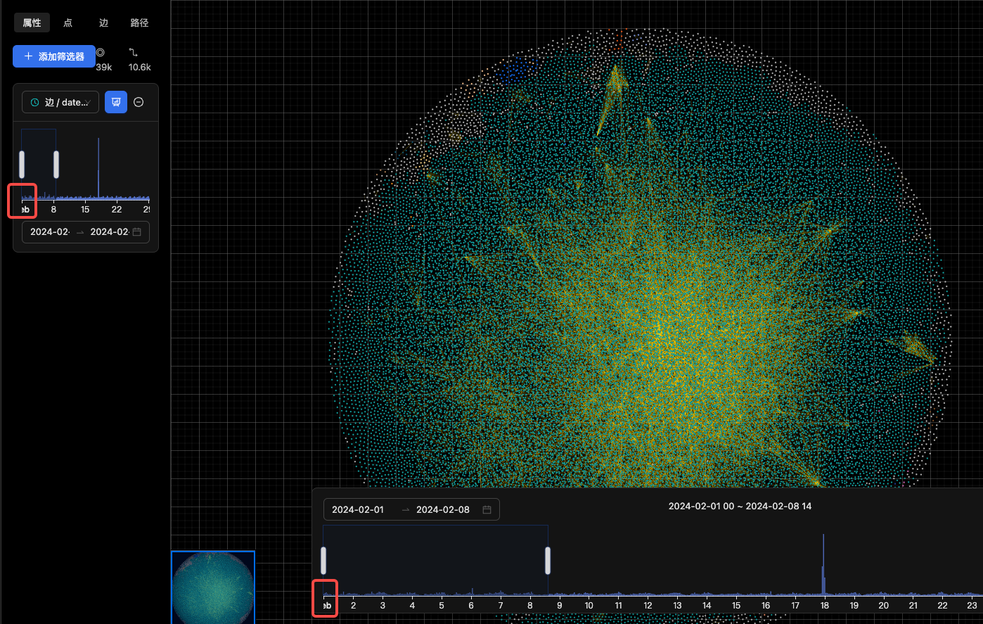Click the 39k node count text

[104, 68]
